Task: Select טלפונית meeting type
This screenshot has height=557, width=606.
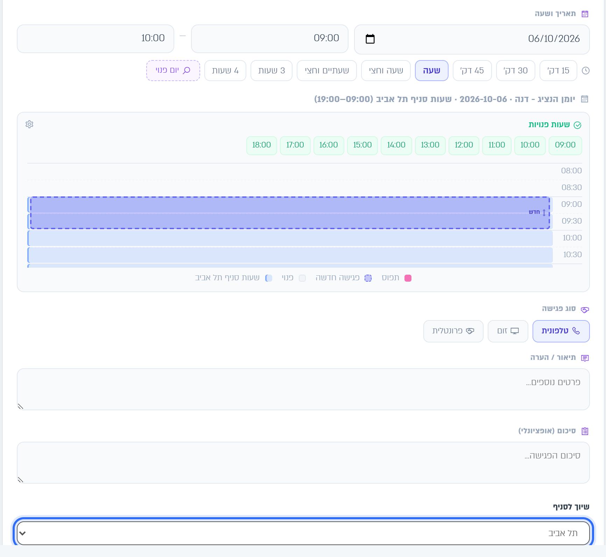Action: [561, 331]
